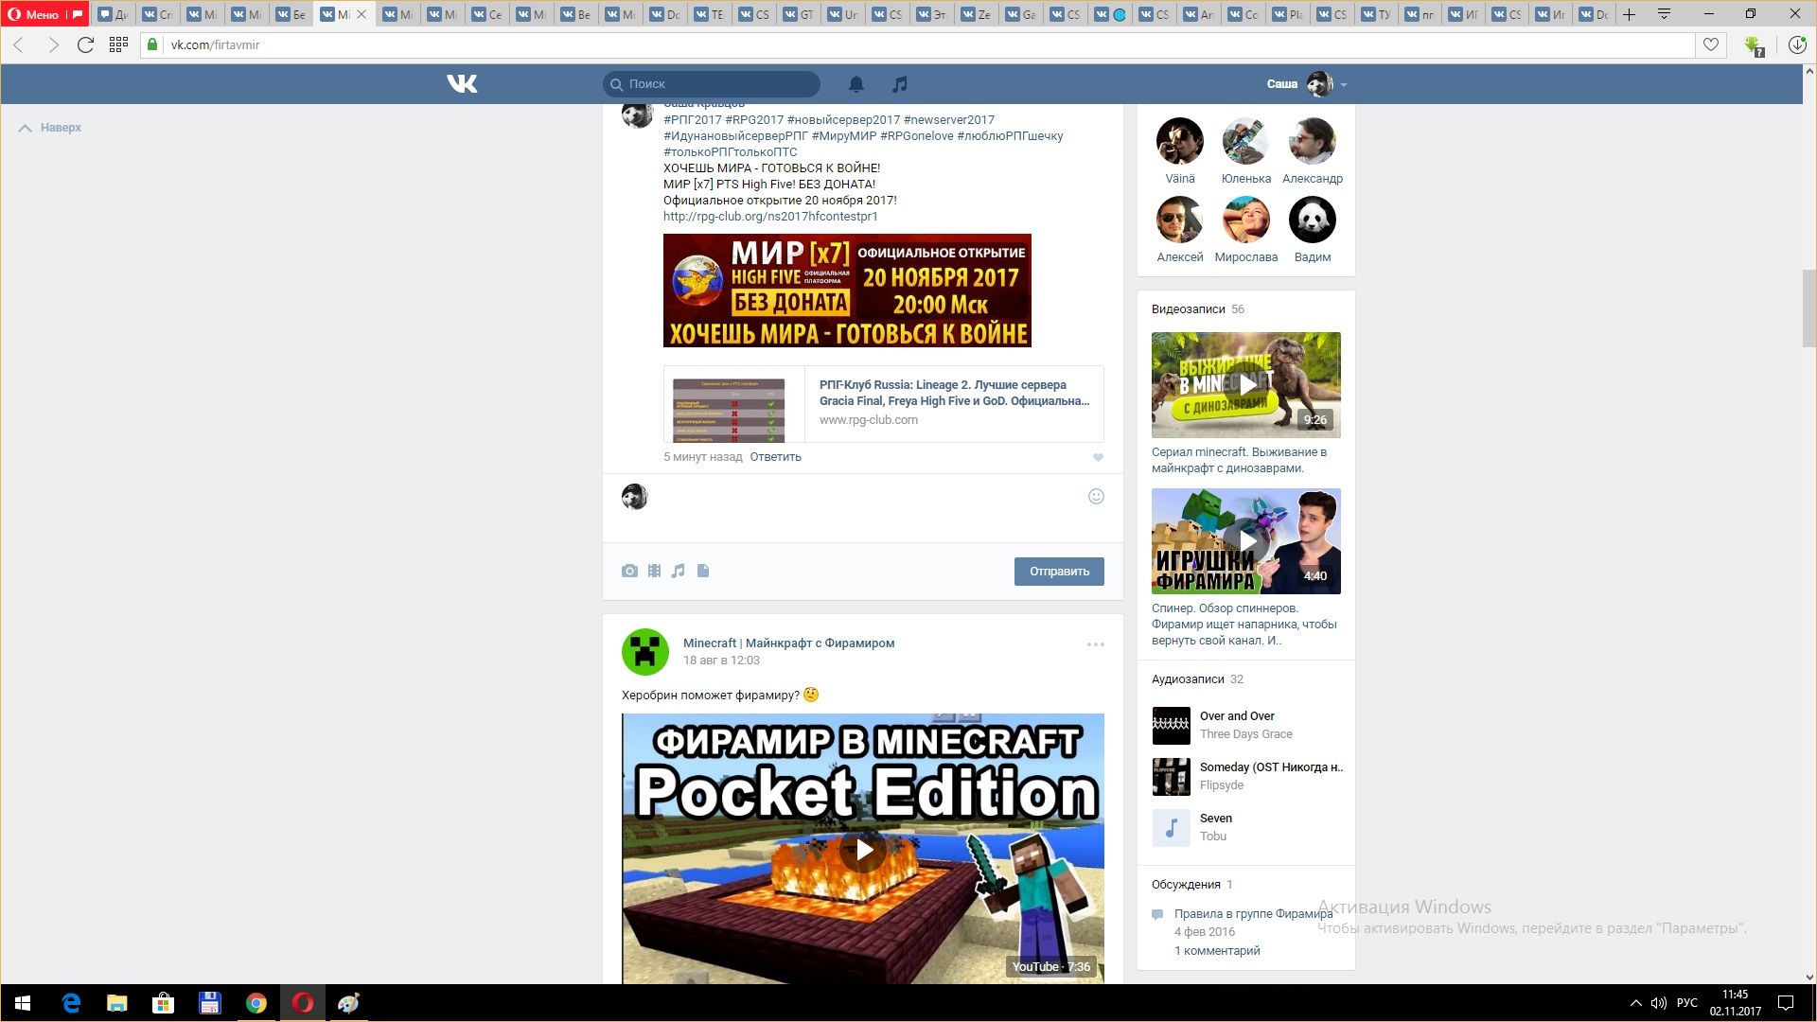Click the Ответить reply link

pos(775,457)
